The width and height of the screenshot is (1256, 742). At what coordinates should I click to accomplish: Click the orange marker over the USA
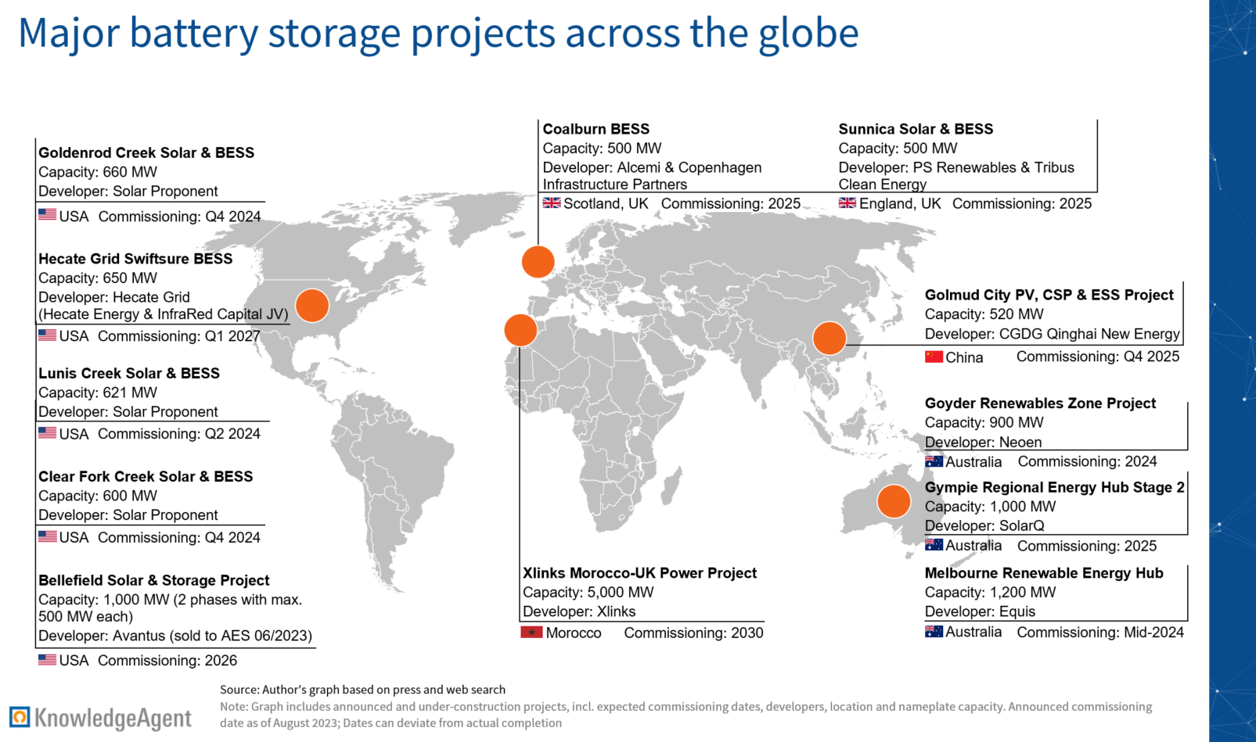(312, 306)
